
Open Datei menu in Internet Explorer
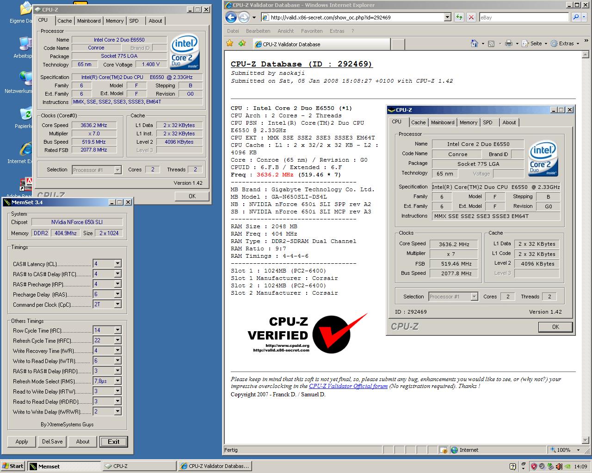tap(233, 31)
